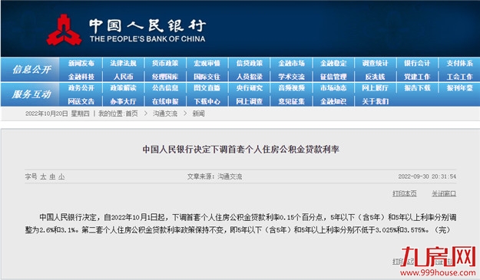The width and height of the screenshot is (480, 280).
Task: Follow the 首页 breadcrumb link
Action: (x=131, y=114)
